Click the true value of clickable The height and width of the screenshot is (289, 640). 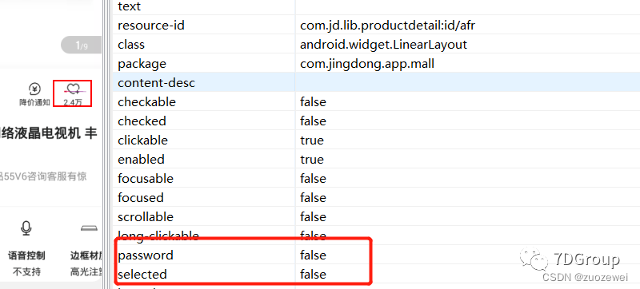pos(312,141)
